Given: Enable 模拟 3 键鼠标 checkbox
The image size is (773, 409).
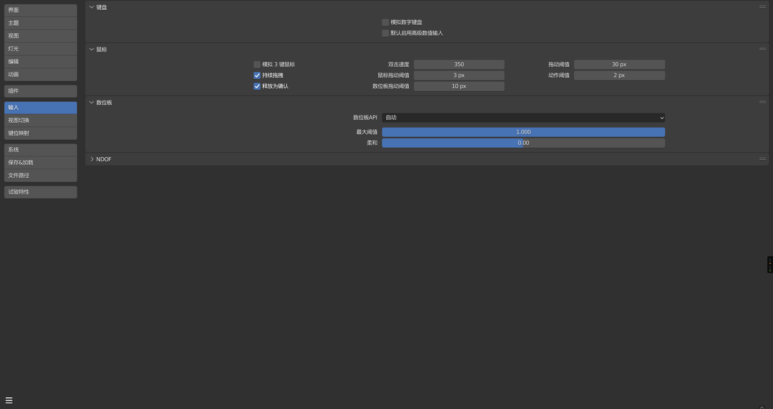Looking at the screenshot, I should click(257, 64).
